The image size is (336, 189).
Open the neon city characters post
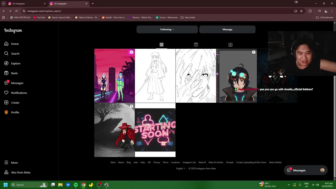[x=114, y=76]
